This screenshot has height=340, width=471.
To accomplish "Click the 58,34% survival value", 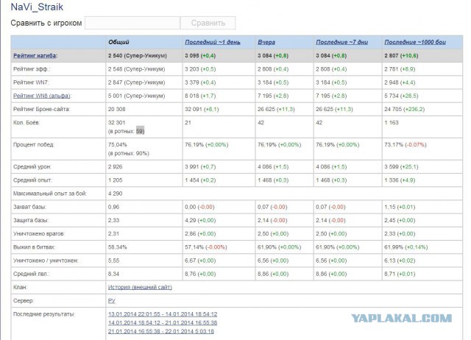I will 118,247.
